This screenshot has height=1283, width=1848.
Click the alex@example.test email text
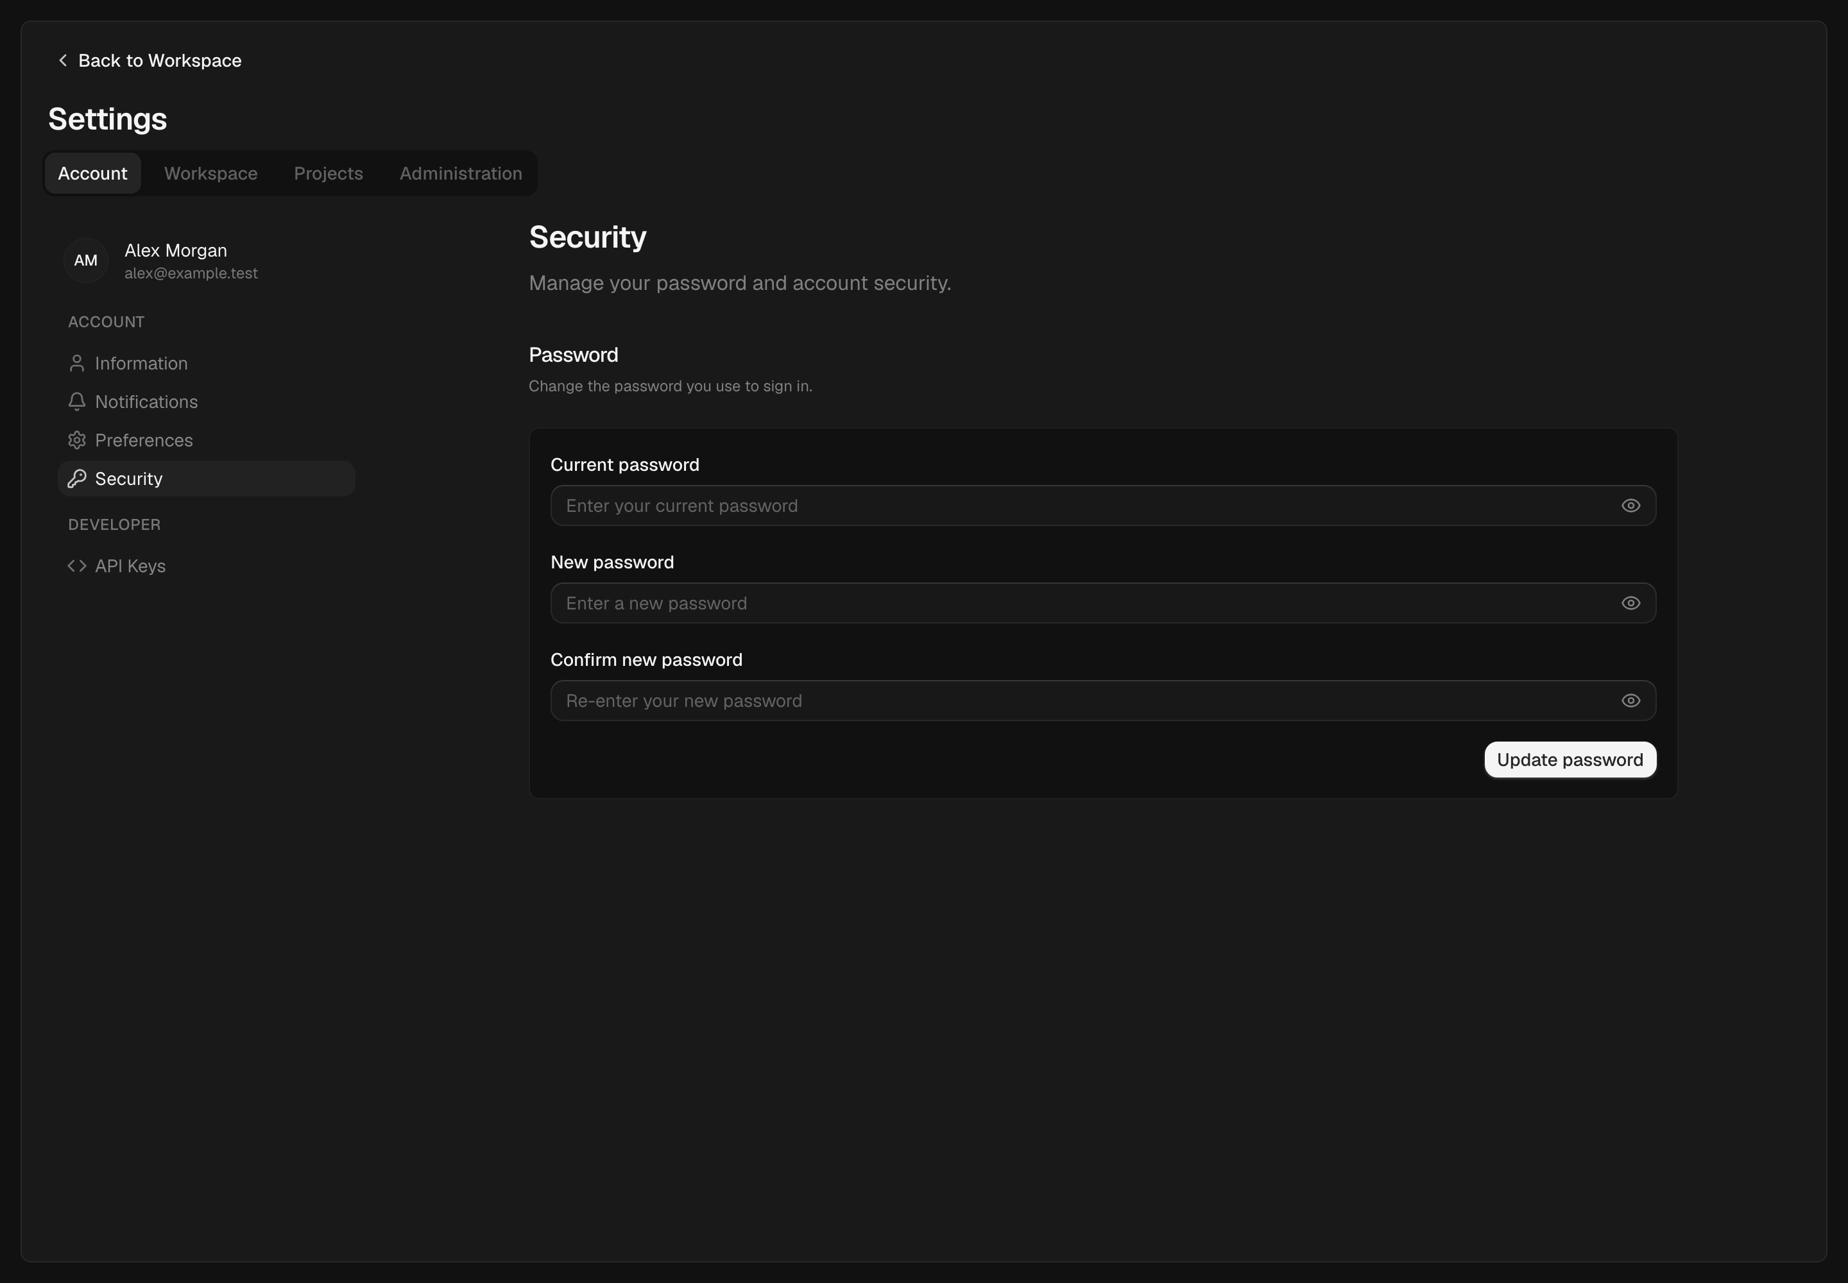pyautogui.click(x=191, y=273)
